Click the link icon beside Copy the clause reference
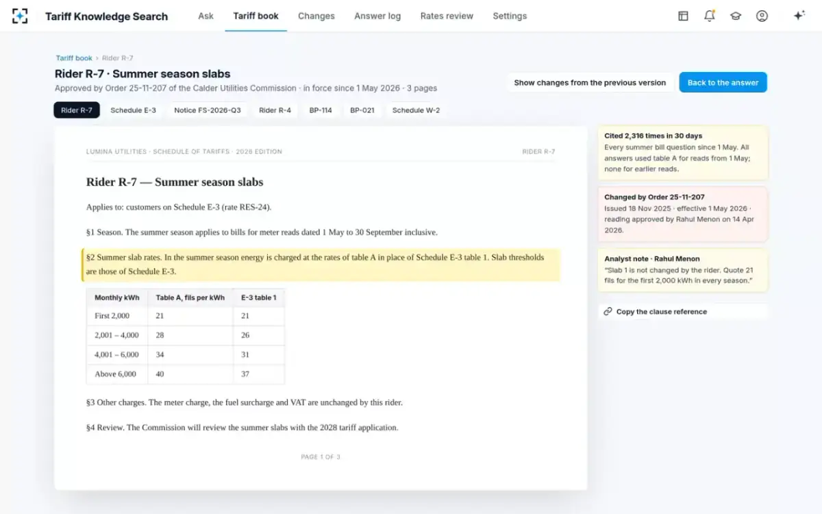822x514 pixels. click(x=608, y=312)
